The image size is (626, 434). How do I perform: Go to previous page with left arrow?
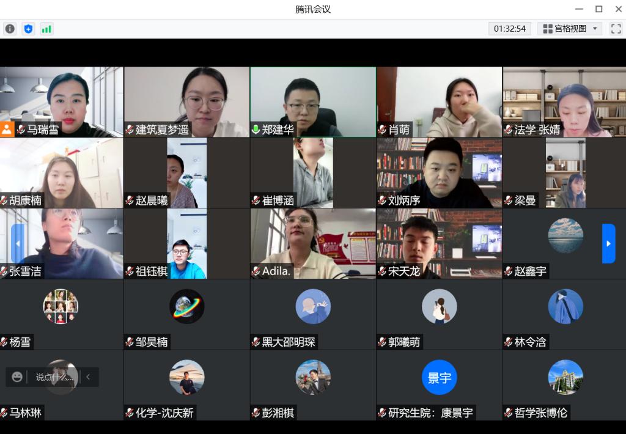pyautogui.click(x=18, y=243)
